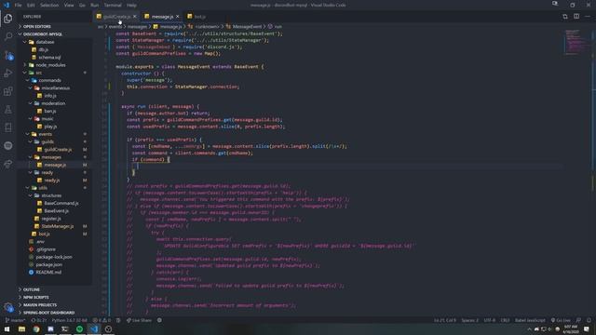The height and width of the screenshot is (335, 596).
Task: Open the Explorer view in activity bar
Action: pos(8,19)
